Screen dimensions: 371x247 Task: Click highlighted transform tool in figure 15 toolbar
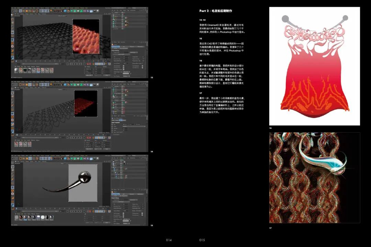[30, 158]
